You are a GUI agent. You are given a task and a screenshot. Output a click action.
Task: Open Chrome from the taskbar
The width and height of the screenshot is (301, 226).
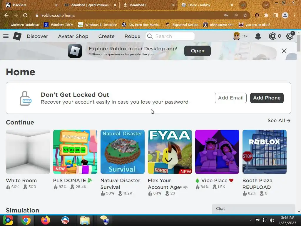[26, 220]
